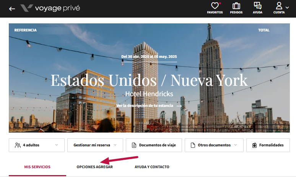Select the Estados Unidos / Nueva York heading
Viewport: 296px width, 177px height.
coord(149,80)
